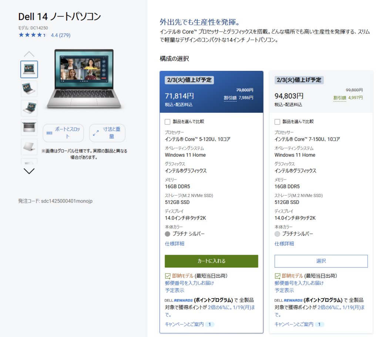This screenshot has height=337, width=379.
Task: Expand キャンペーンとご案内 in the second card
Action: pos(299,324)
